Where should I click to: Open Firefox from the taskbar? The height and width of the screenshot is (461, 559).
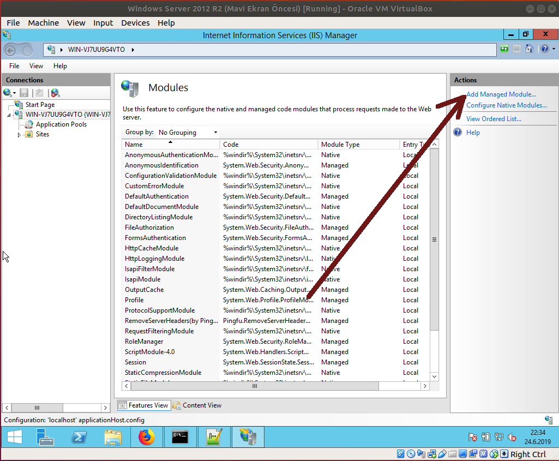tap(147, 437)
